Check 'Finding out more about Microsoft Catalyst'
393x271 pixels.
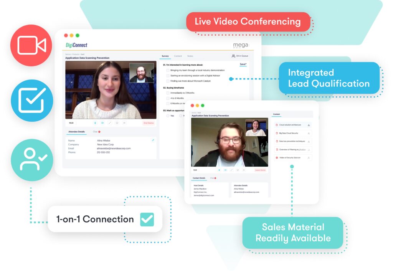click(168, 81)
